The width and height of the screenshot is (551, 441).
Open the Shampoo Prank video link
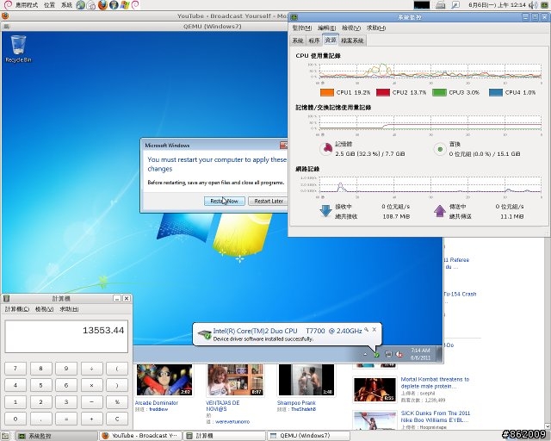pyautogui.click(x=296, y=403)
